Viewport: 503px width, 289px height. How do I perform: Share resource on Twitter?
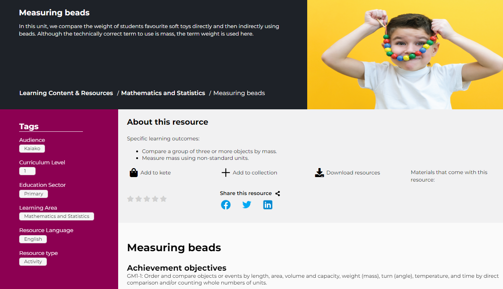point(246,205)
